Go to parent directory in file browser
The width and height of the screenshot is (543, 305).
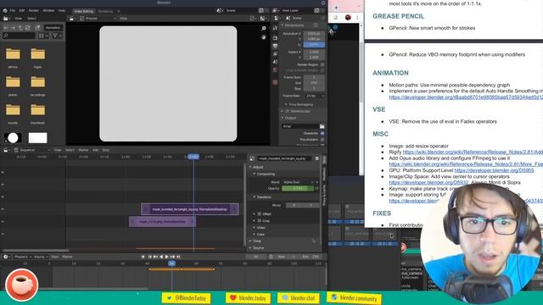[20, 28]
